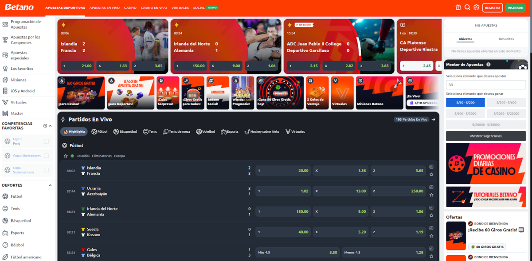
Task: Select the S/60 - S/200 win range
Action: click(465, 103)
